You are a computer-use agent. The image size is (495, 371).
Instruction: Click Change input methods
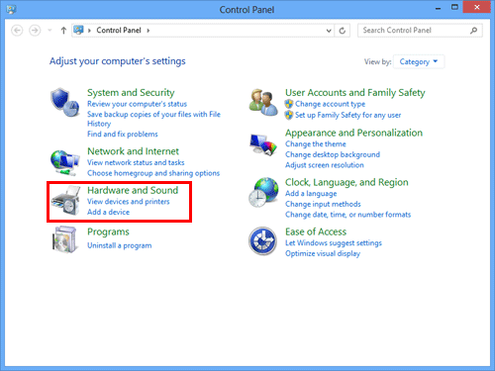323,204
